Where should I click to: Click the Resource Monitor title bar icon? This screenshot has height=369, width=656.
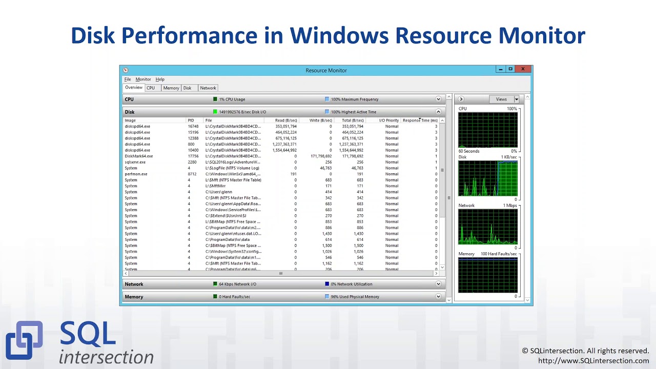click(126, 70)
